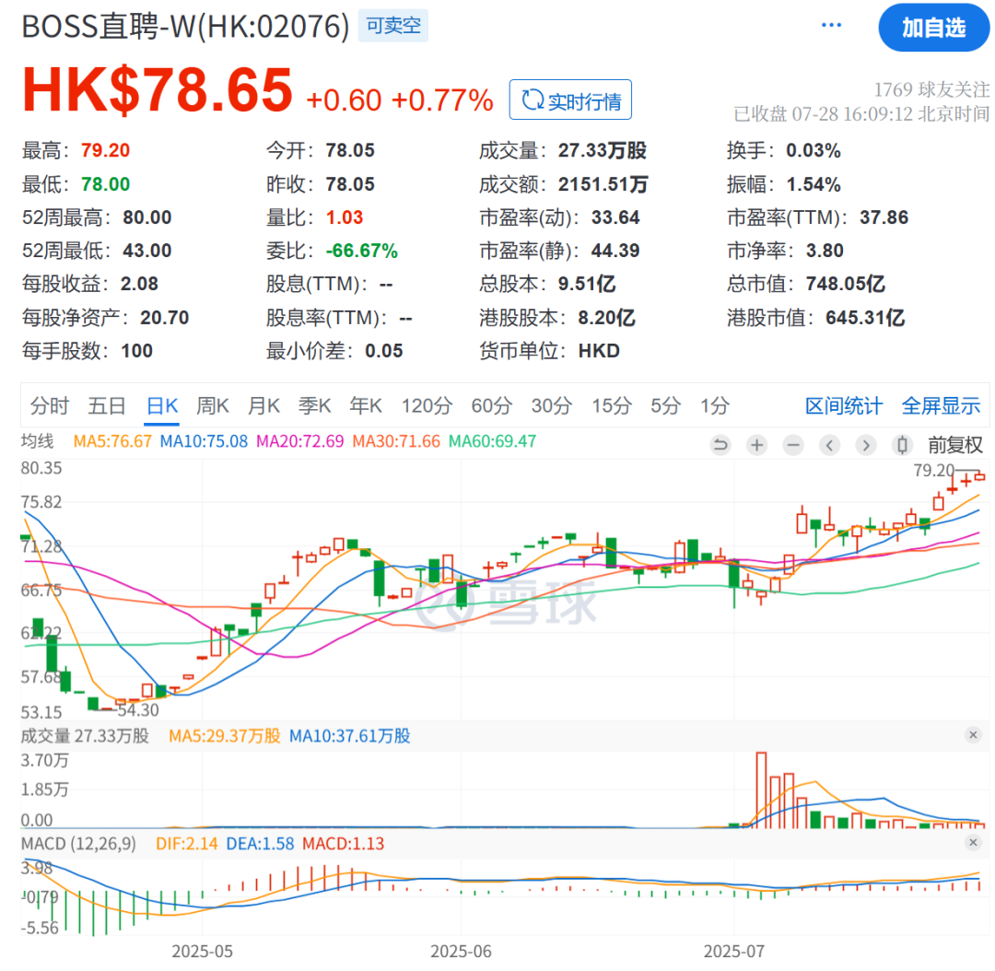This screenshot has height=971, width=995.
Task: Select the 年K chart tab
Action: point(366,405)
